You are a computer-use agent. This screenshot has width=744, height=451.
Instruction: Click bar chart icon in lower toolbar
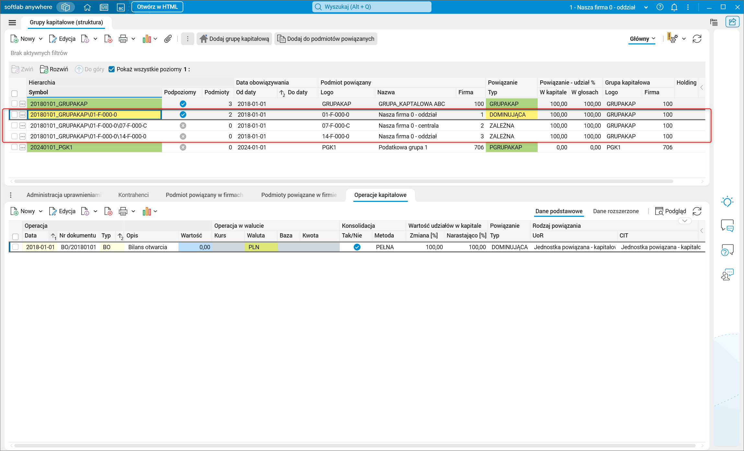[147, 211]
